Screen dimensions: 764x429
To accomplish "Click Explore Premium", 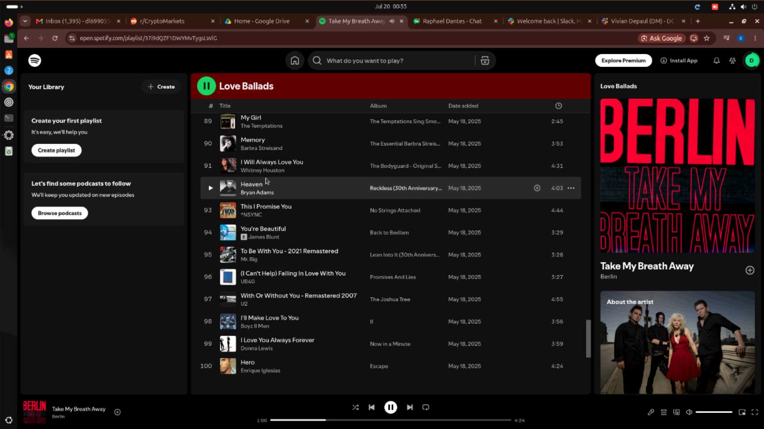I will [x=623, y=61].
